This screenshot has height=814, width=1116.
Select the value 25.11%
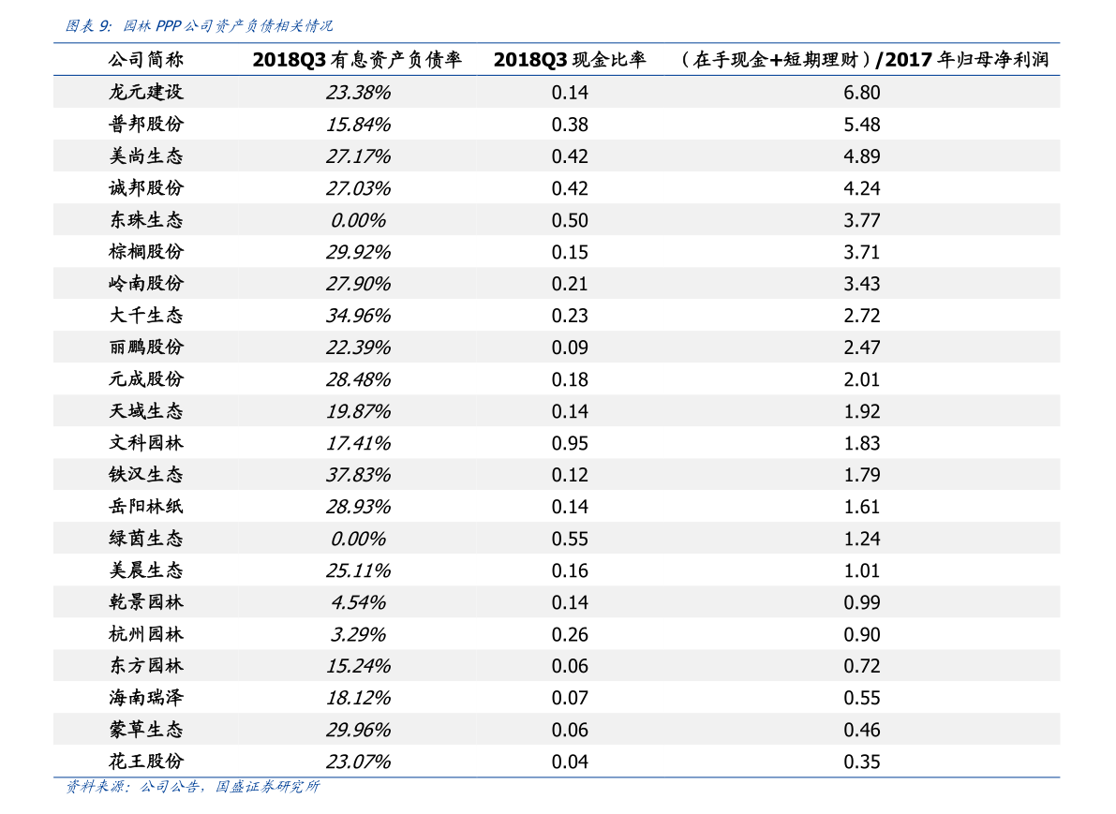pyautogui.click(x=358, y=570)
